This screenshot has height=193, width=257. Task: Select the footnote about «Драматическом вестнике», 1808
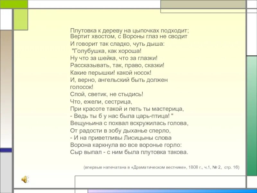point(162,167)
